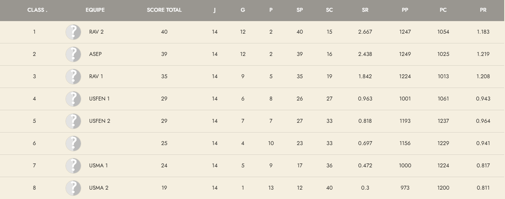The height and width of the screenshot is (199, 505).
Task: Click the USFEN 1 team logo icon
Action: point(73,99)
